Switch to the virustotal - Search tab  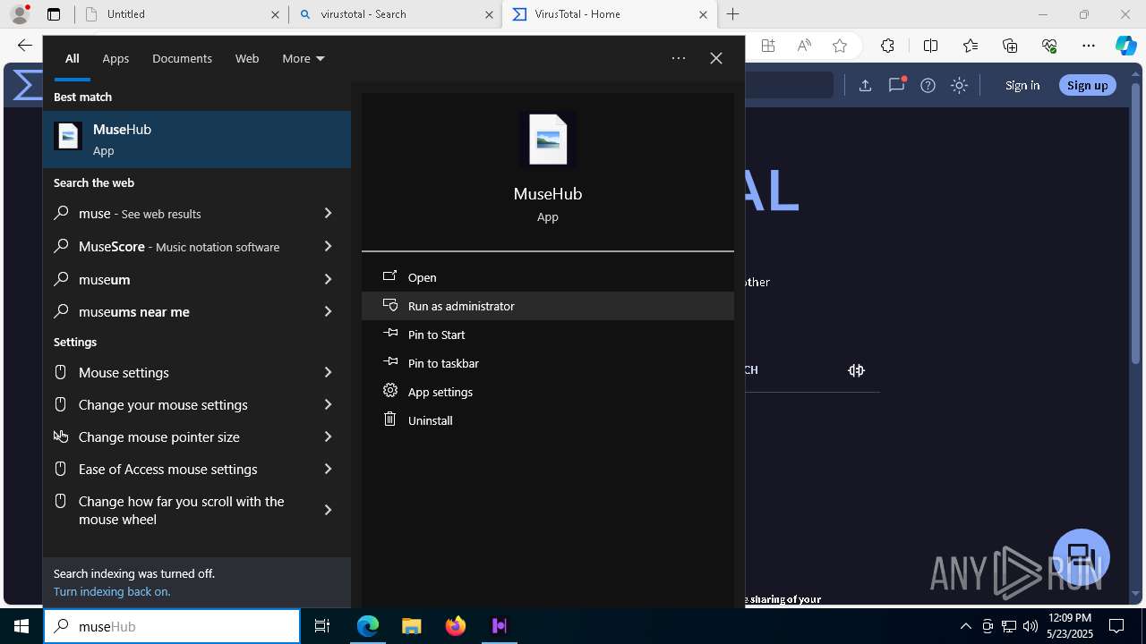pyautogui.click(x=396, y=14)
